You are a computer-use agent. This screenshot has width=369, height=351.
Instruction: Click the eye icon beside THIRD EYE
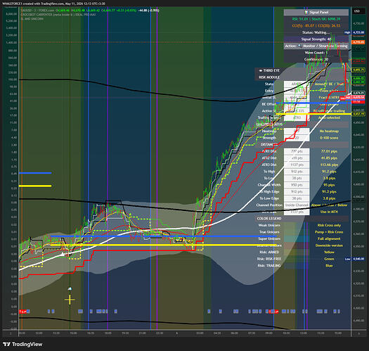coord(261,70)
